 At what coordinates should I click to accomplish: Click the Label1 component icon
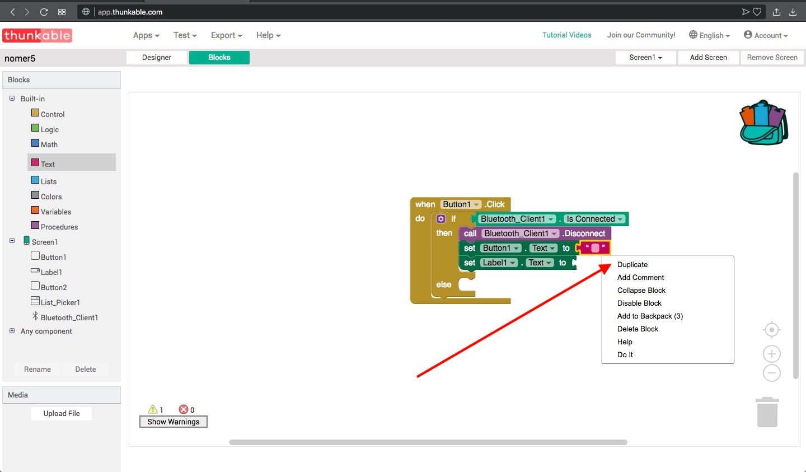point(35,271)
